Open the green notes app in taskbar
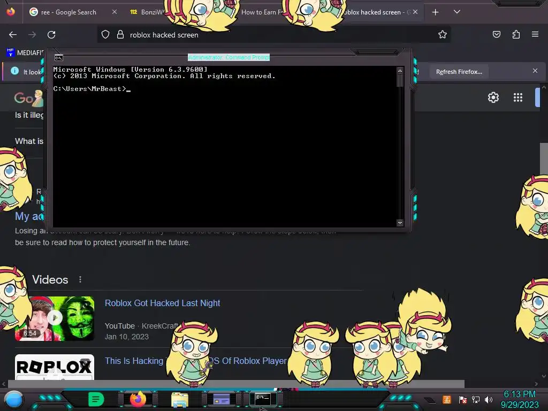Image resolution: width=548 pixels, height=411 pixels. (96, 399)
